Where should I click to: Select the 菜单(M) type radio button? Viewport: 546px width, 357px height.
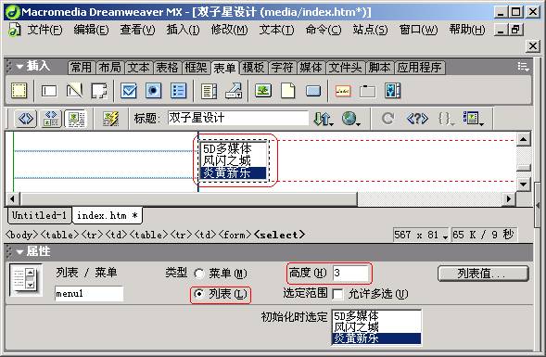[x=199, y=274]
